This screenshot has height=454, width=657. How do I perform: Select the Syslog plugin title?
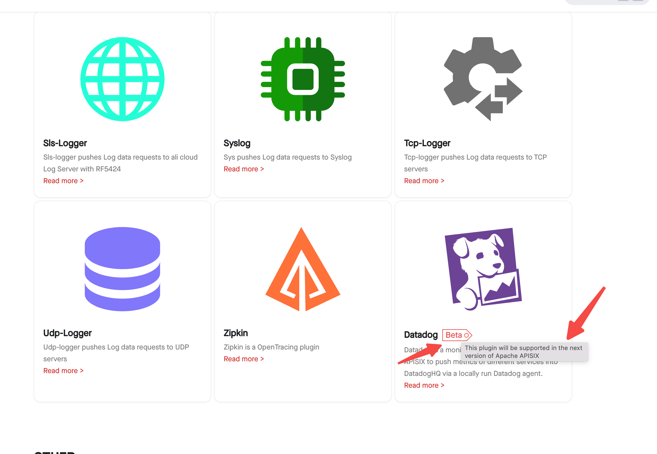(237, 143)
